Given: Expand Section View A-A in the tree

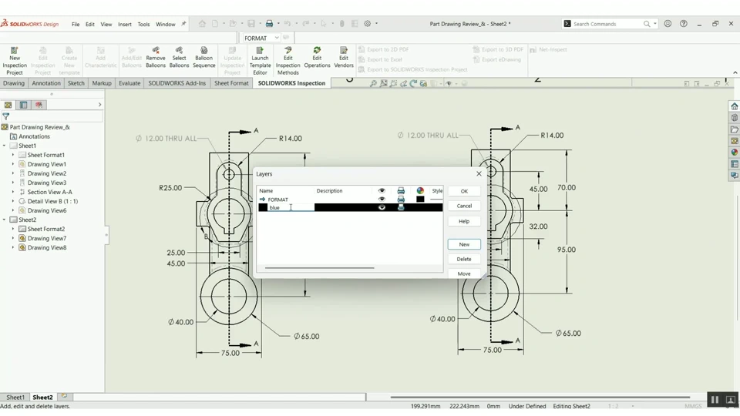Looking at the screenshot, I should pyautogui.click(x=13, y=192).
